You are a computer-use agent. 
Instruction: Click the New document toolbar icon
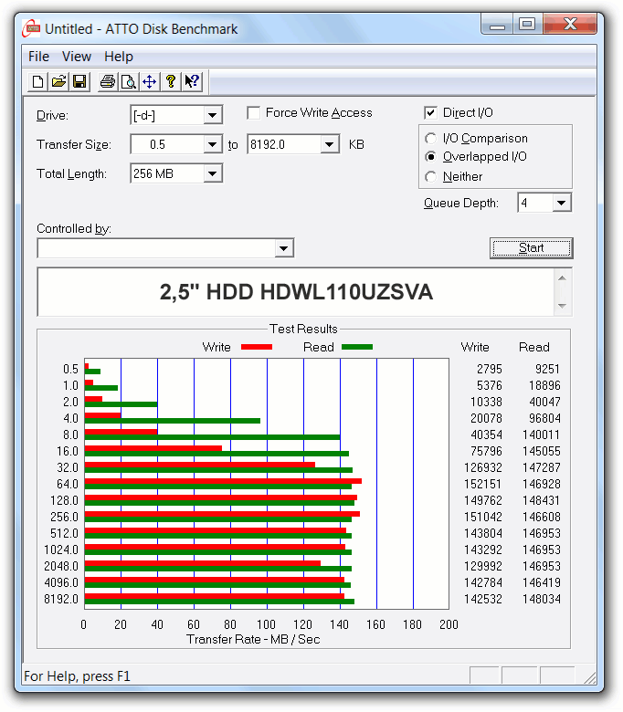click(x=37, y=82)
